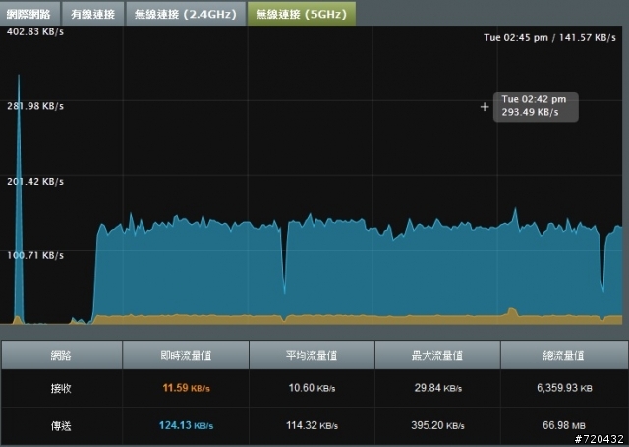Open the 有線連接 tab

92,14
